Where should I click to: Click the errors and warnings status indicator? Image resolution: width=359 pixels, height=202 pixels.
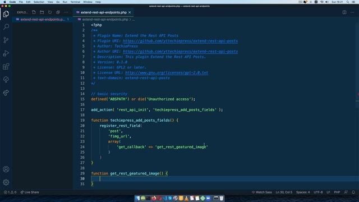(10, 192)
